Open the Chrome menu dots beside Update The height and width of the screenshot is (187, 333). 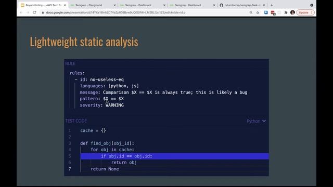(312, 12)
